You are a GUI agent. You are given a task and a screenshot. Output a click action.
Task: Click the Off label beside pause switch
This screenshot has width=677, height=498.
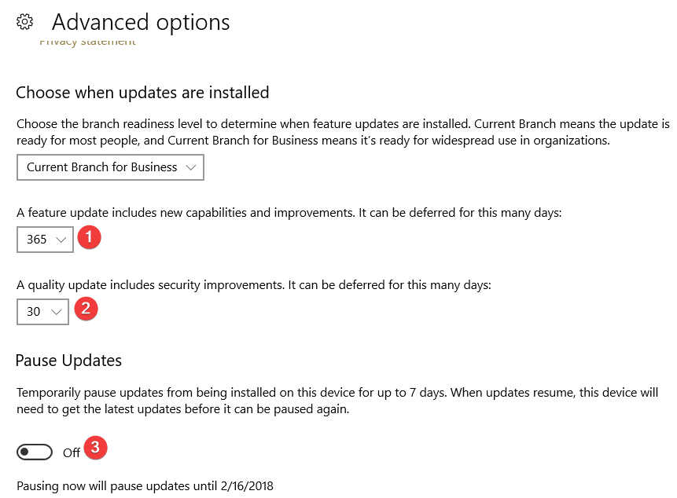pyautogui.click(x=72, y=452)
